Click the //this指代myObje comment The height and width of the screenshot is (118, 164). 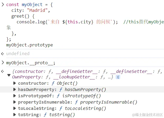tap(144, 22)
